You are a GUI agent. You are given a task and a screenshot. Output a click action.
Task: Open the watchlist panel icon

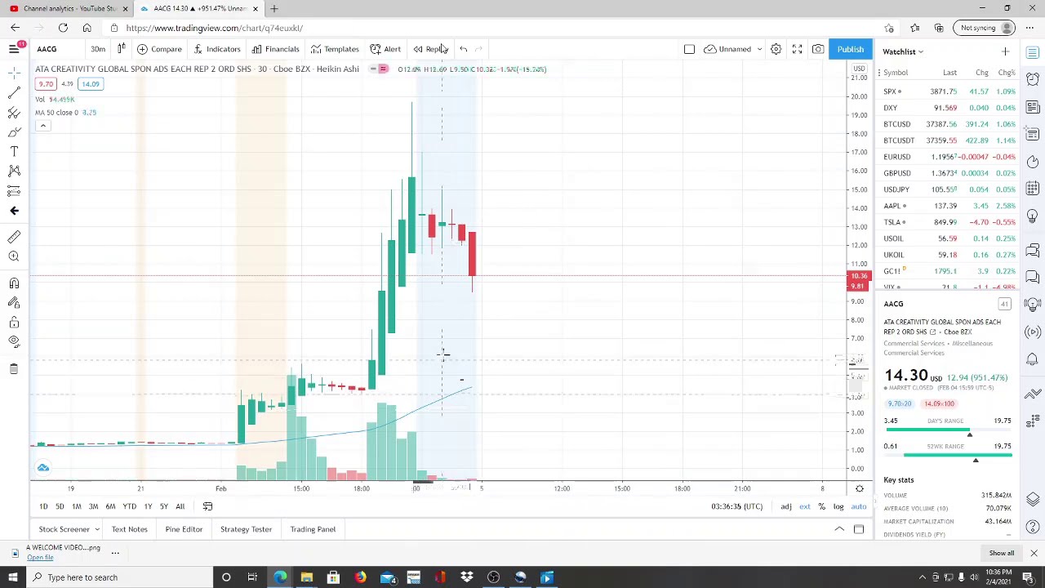pos(1033,53)
